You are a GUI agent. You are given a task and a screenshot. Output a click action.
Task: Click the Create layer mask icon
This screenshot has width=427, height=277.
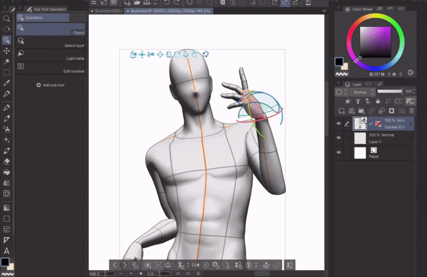click(391, 111)
